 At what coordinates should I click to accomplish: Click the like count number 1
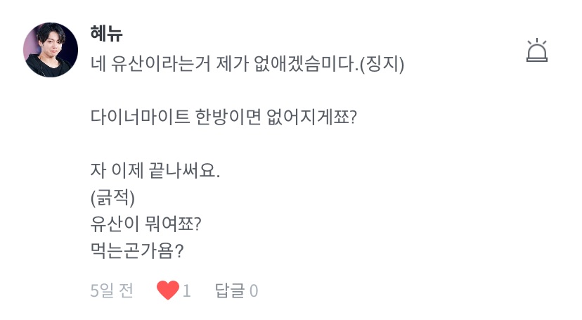point(187,290)
